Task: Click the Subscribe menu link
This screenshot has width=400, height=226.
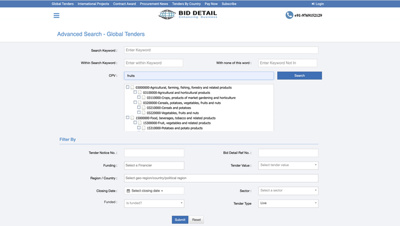Action: [229, 4]
